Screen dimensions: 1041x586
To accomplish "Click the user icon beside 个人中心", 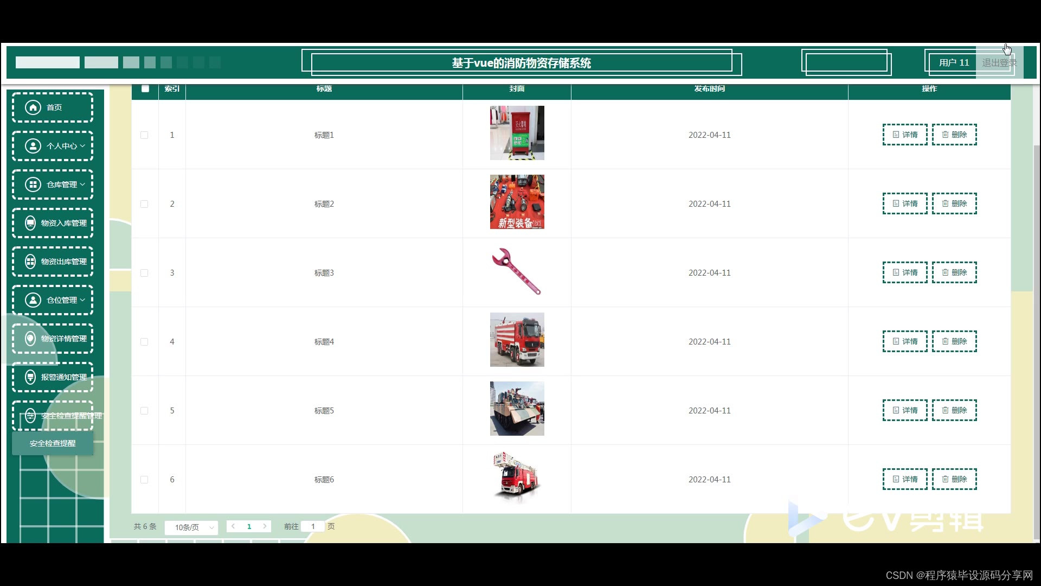I will (x=33, y=146).
